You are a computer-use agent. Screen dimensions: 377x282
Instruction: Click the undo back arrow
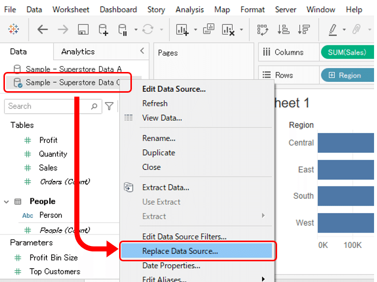coord(43,30)
